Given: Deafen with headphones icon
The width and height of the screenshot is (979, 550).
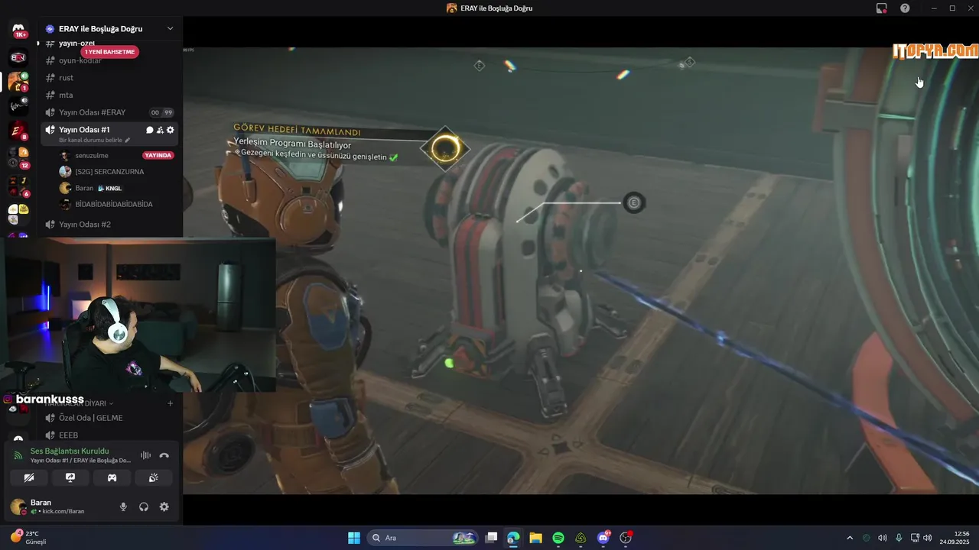Looking at the screenshot, I should tap(144, 506).
